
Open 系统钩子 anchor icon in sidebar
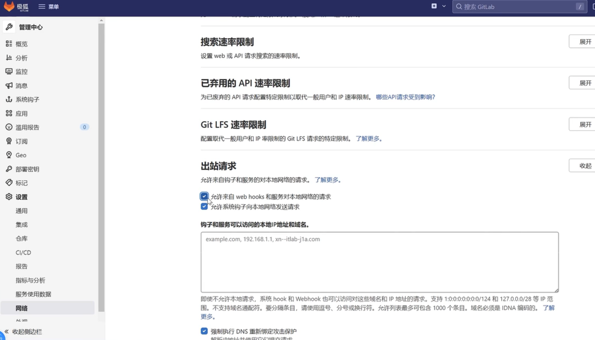coord(9,99)
